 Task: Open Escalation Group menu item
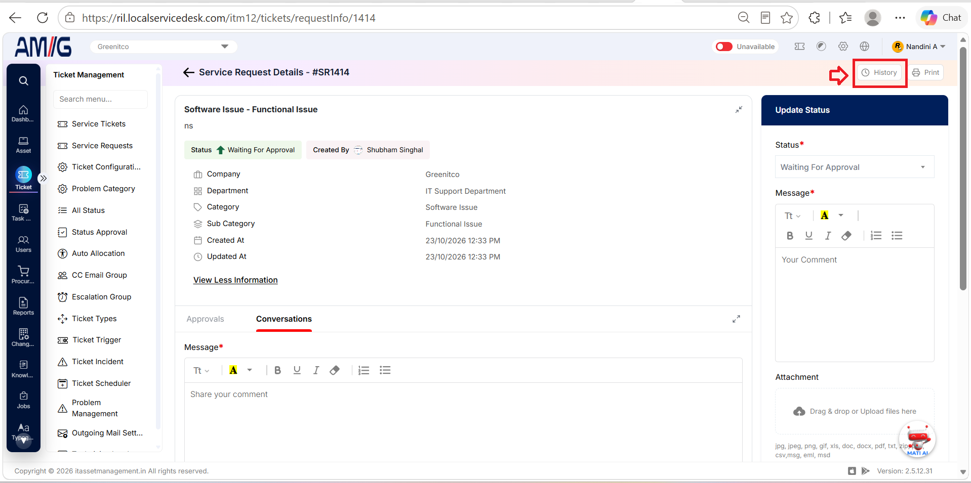[102, 297]
